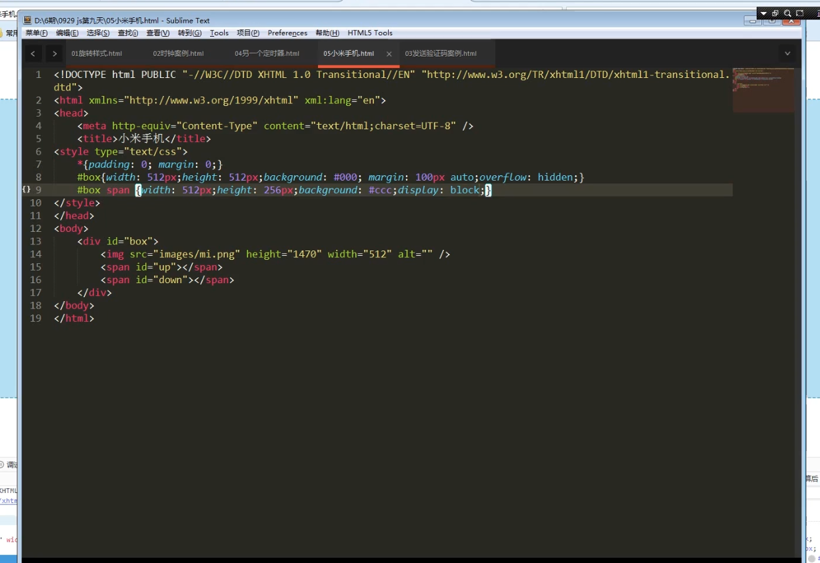Open the 转到(G) menu
Screen dimensions: 820x563
point(190,33)
